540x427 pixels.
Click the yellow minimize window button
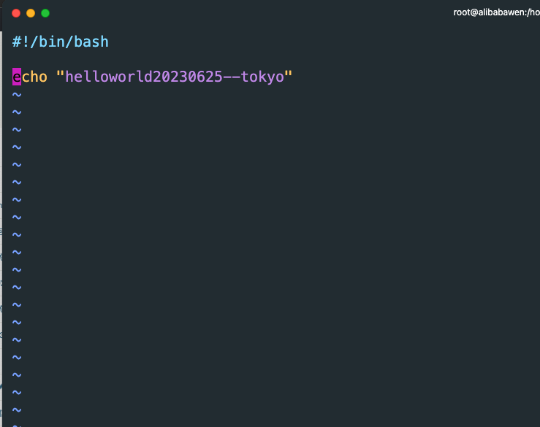pos(31,13)
